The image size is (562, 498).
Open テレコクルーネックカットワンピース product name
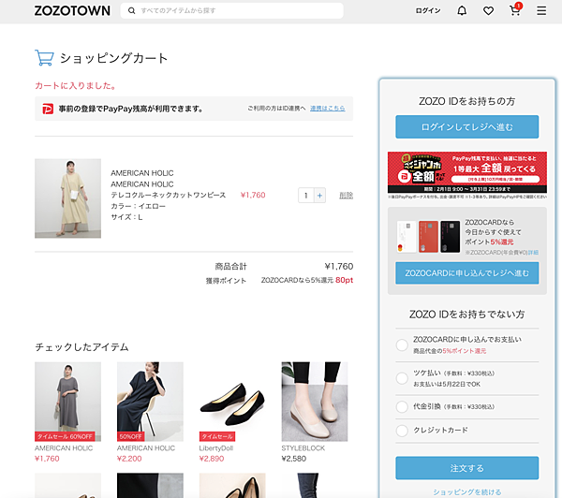point(168,195)
